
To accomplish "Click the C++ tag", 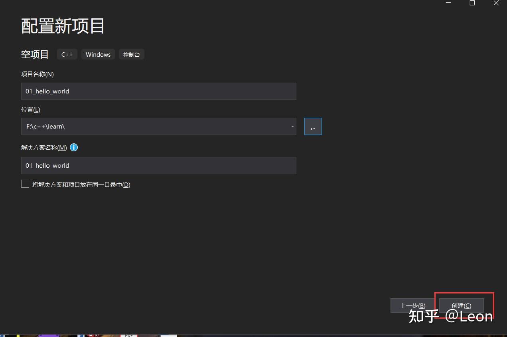I will point(67,55).
